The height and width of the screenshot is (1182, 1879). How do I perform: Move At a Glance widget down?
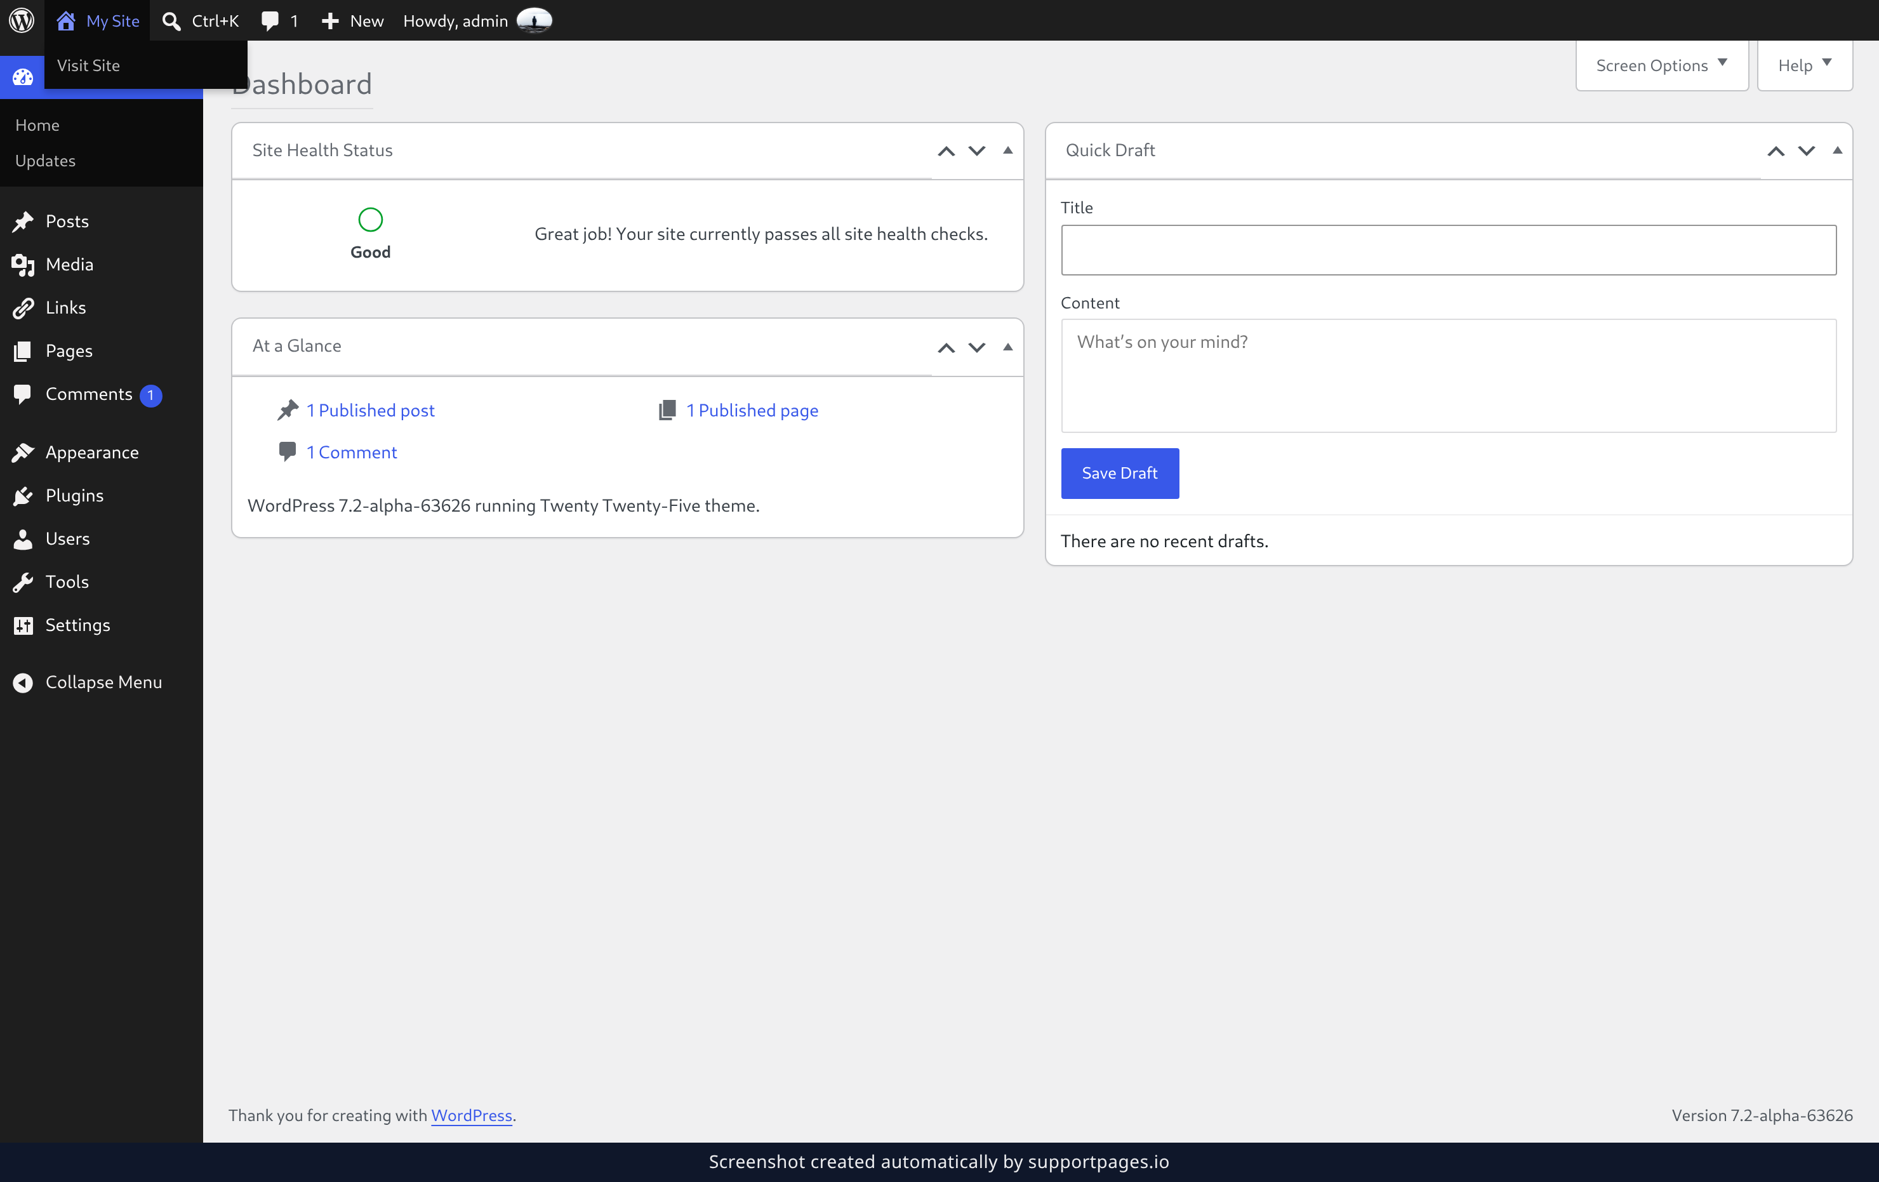(977, 348)
